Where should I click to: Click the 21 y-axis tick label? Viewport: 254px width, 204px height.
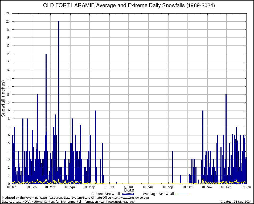coord(7,13)
